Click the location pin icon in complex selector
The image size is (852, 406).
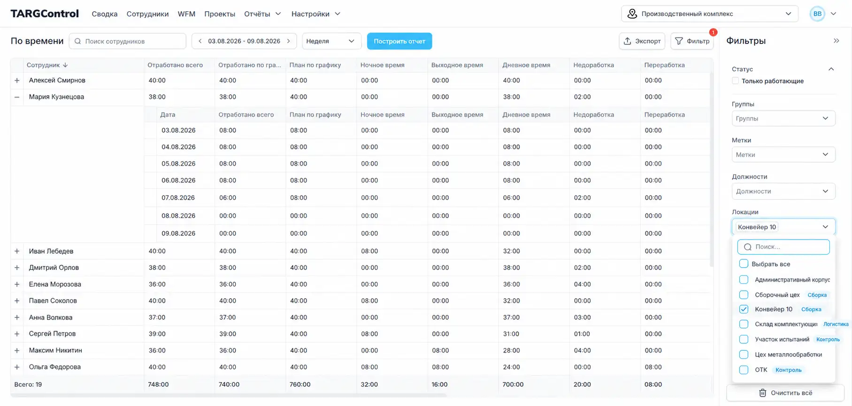tap(632, 14)
